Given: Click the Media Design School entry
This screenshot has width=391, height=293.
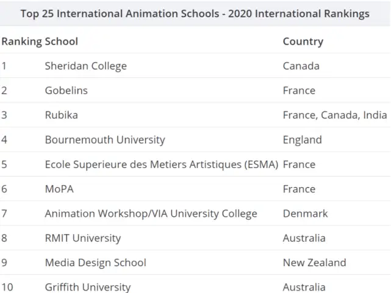Looking at the screenshot, I should [x=95, y=263].
